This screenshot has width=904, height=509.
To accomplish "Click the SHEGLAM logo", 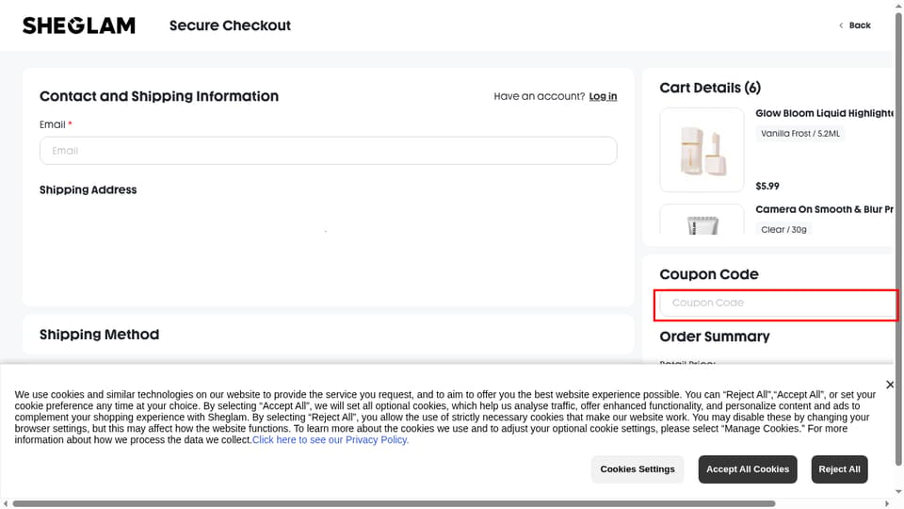I will [x=79, y=25].
